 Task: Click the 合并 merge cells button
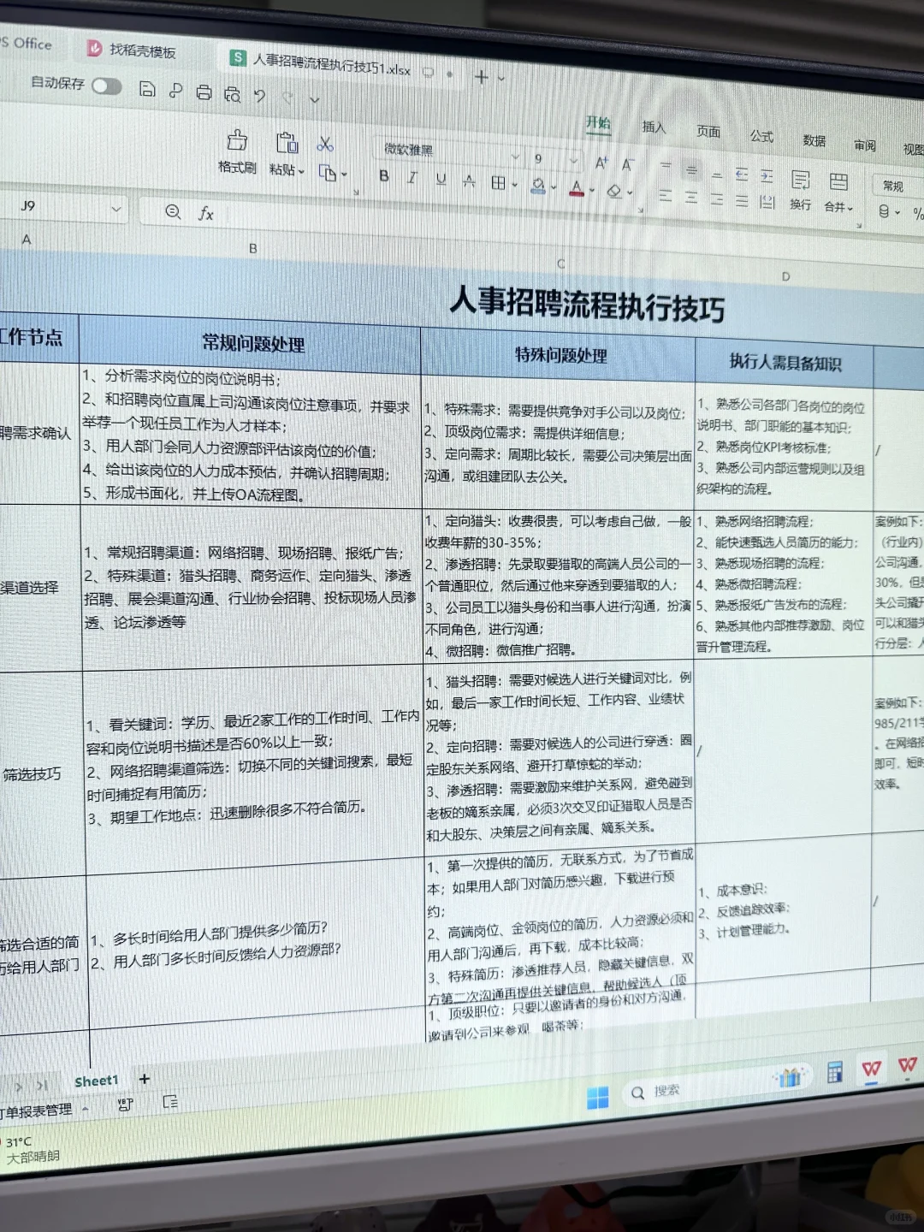click(838, 192)
